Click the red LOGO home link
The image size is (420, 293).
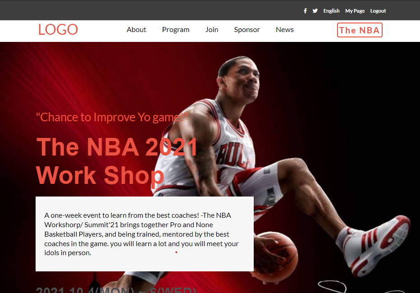[x=58, y=29]
